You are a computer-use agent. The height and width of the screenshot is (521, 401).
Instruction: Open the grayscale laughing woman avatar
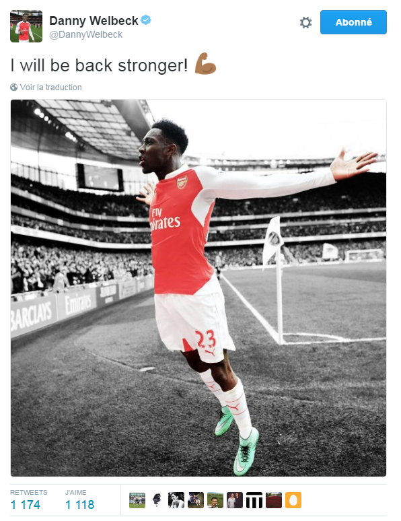click(x=176, y=500)
